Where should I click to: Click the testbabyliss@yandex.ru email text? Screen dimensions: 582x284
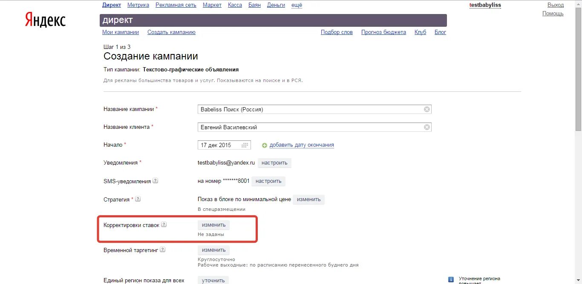tap(226, 163)
